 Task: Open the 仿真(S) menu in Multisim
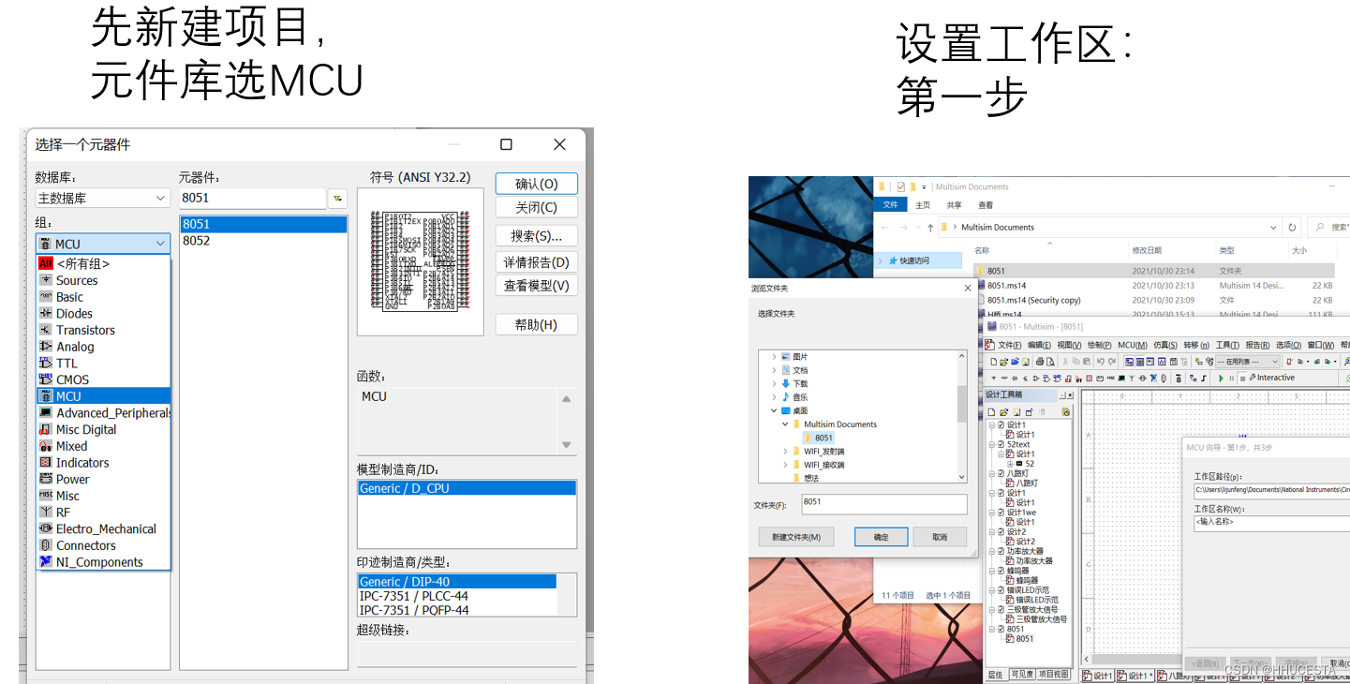[1165, 345]
